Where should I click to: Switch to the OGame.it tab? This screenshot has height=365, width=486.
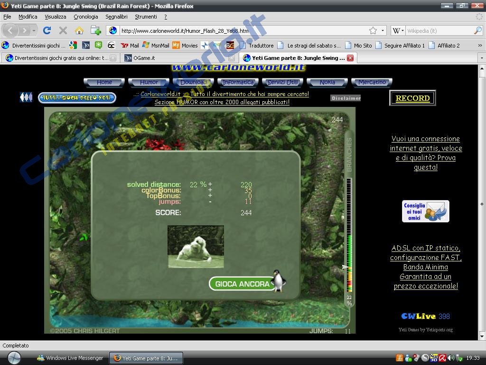point(179,58)
